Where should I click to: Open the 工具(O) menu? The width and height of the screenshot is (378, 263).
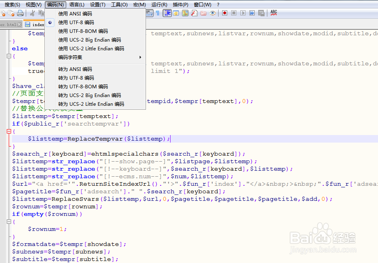(x=119, y=5)
